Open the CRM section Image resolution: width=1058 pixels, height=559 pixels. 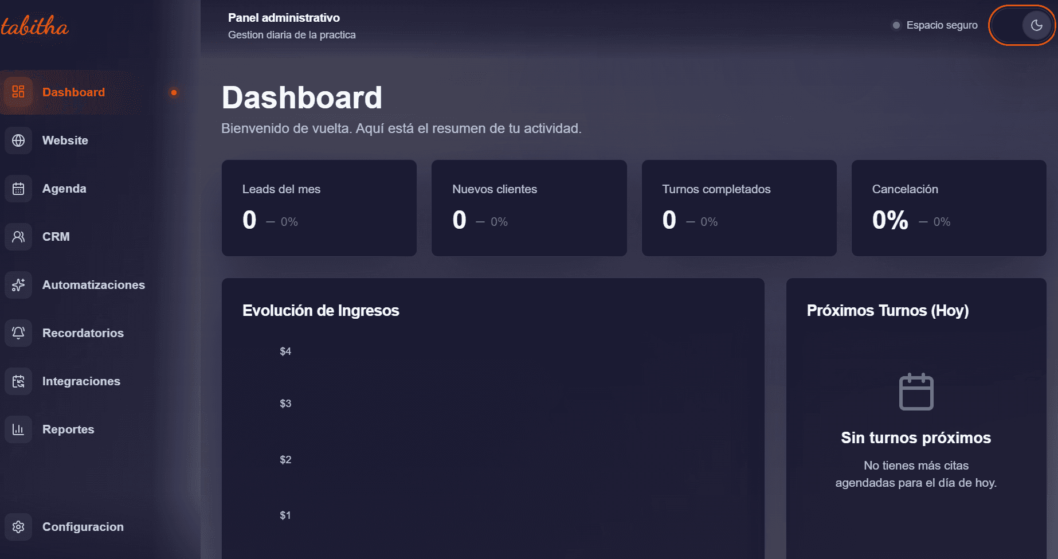click(x=92, y=237)
